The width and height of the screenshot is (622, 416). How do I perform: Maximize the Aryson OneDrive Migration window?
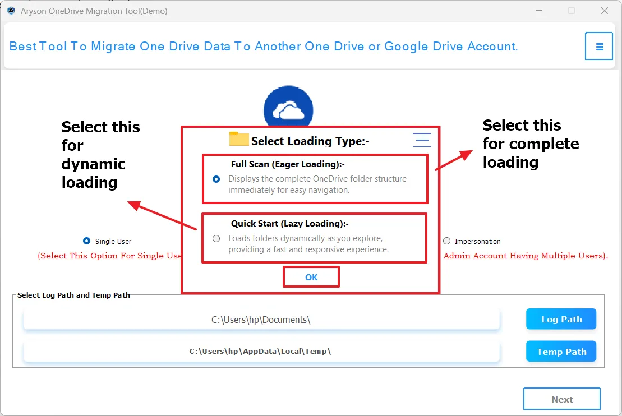point(572,11)
